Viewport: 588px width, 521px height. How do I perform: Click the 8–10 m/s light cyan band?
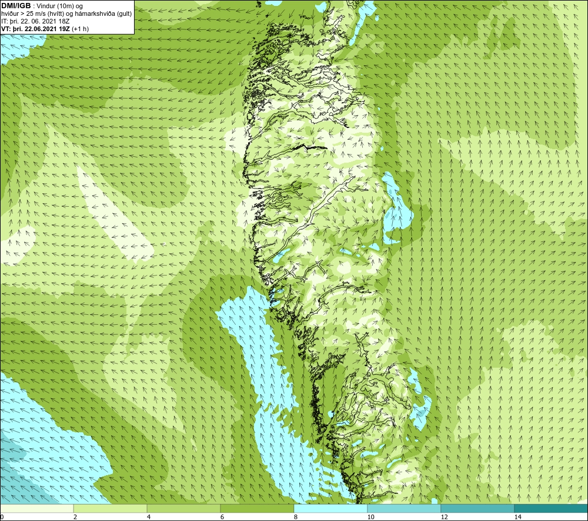click(330, 509)
